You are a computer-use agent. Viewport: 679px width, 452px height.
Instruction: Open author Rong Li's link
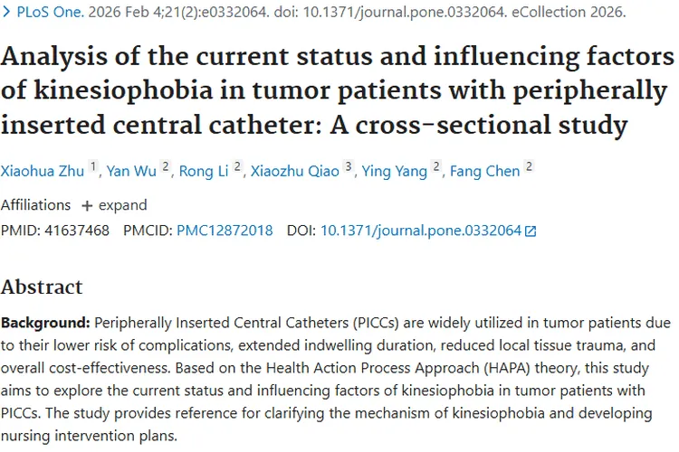click(x=204, y=171)
